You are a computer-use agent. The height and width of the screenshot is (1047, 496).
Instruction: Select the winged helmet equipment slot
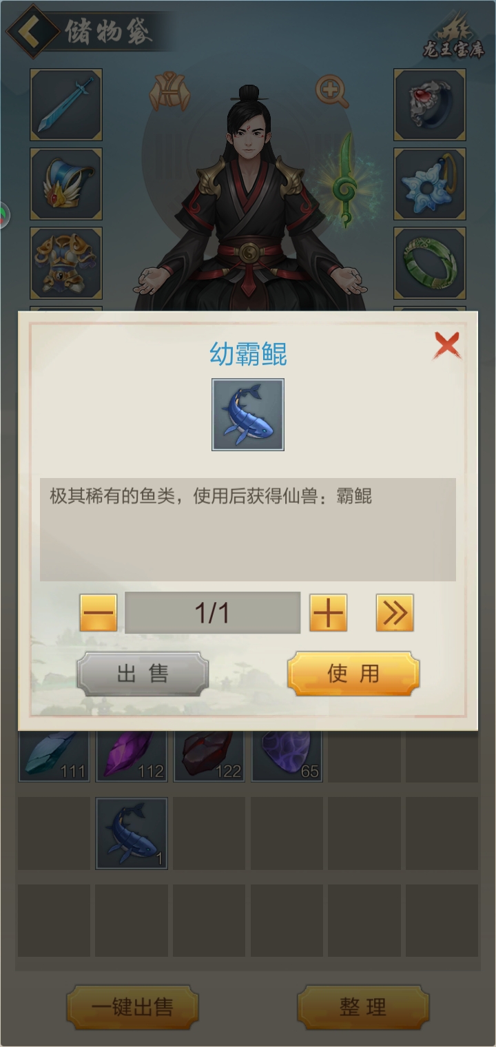click(66, 184)
